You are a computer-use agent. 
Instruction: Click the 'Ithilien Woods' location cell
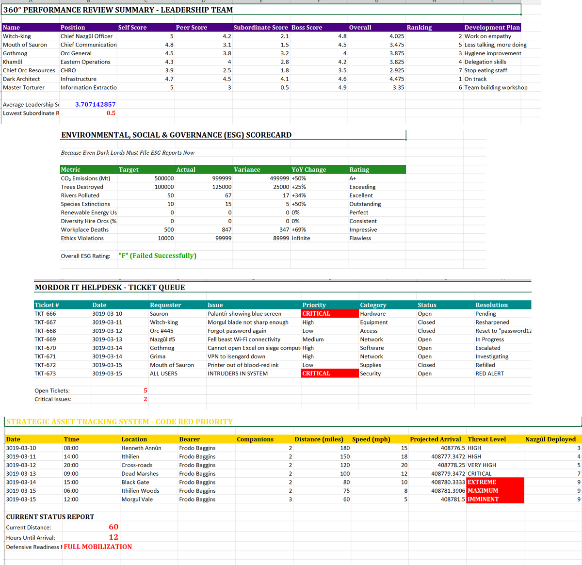[x=149, y=491]
